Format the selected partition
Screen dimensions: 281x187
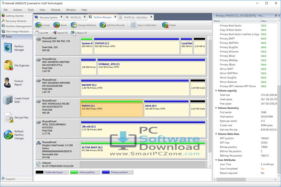(43, 25)
